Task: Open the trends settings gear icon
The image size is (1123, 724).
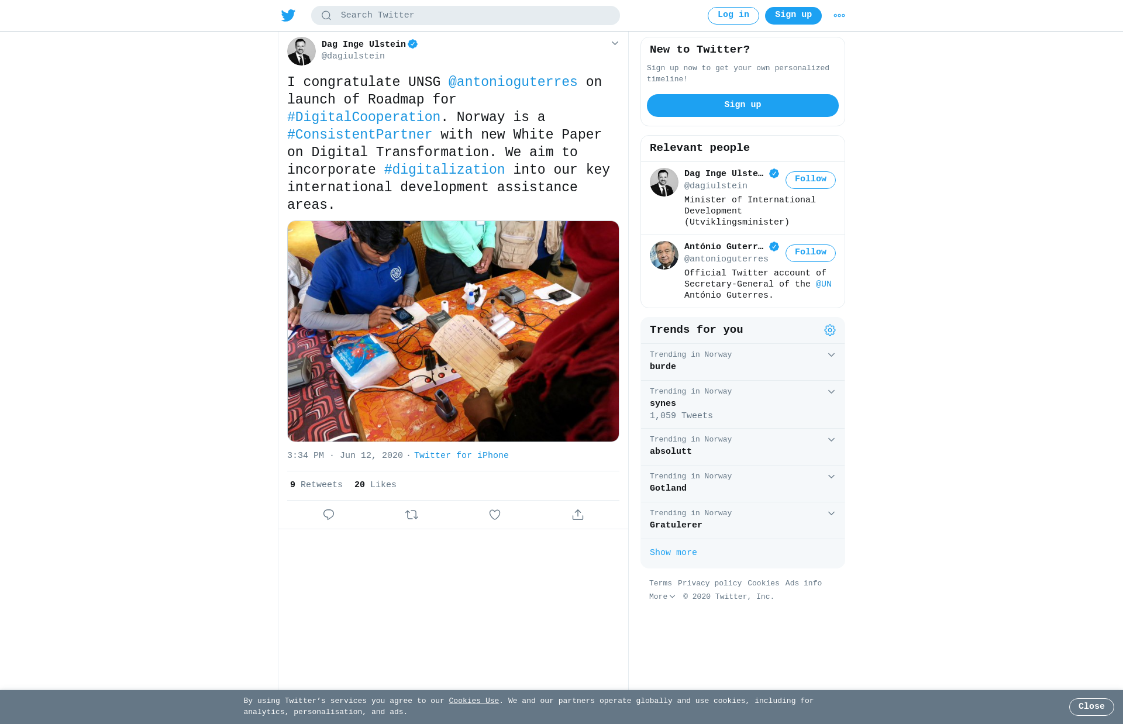Action: (830, 330)
